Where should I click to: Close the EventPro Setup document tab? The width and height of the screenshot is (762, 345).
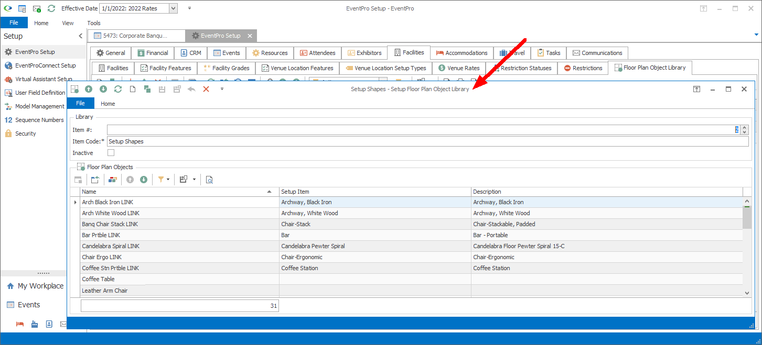(250, 36)
